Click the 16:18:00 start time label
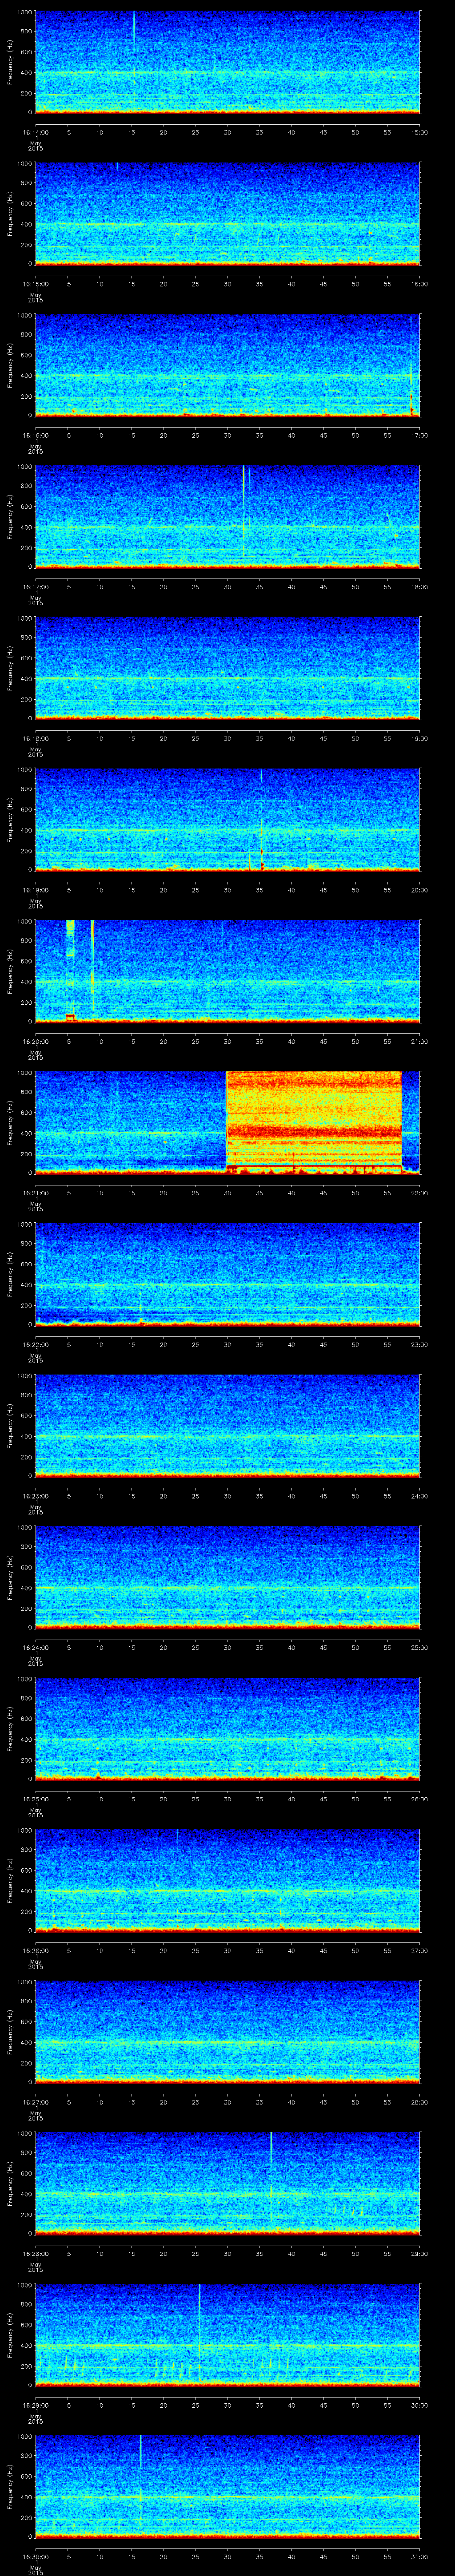This screenshot has height=2576, width=455. (x=35, y=738)
